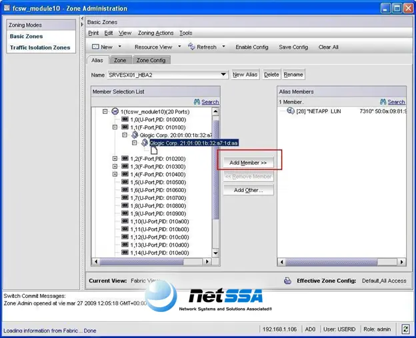
Task: Open the View menu
Action: 125,33
